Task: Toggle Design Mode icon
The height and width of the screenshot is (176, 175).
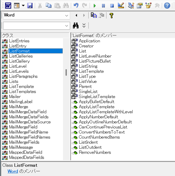Action: (x=121, y=5)
